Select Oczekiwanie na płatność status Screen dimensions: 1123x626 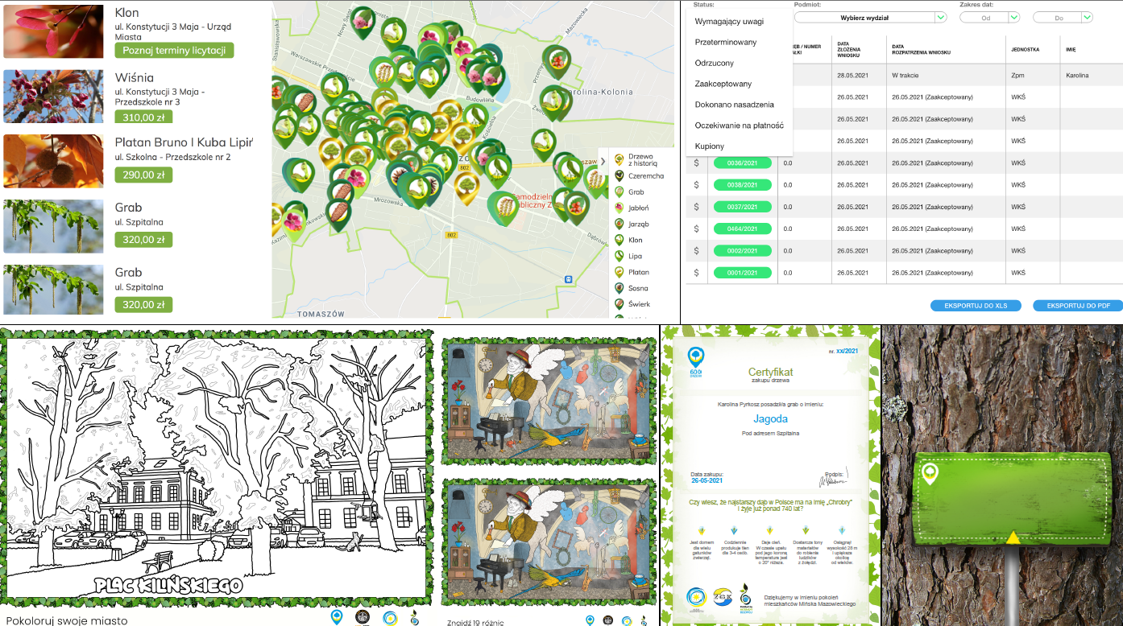pos(739,126)
